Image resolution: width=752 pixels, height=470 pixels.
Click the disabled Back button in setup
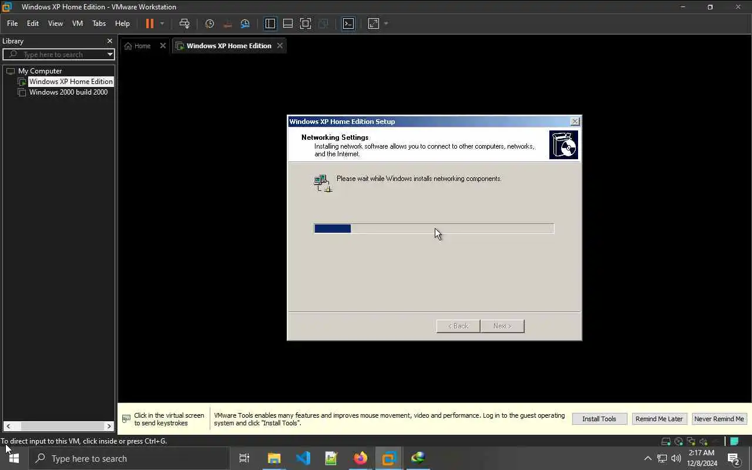click(458, 326)
